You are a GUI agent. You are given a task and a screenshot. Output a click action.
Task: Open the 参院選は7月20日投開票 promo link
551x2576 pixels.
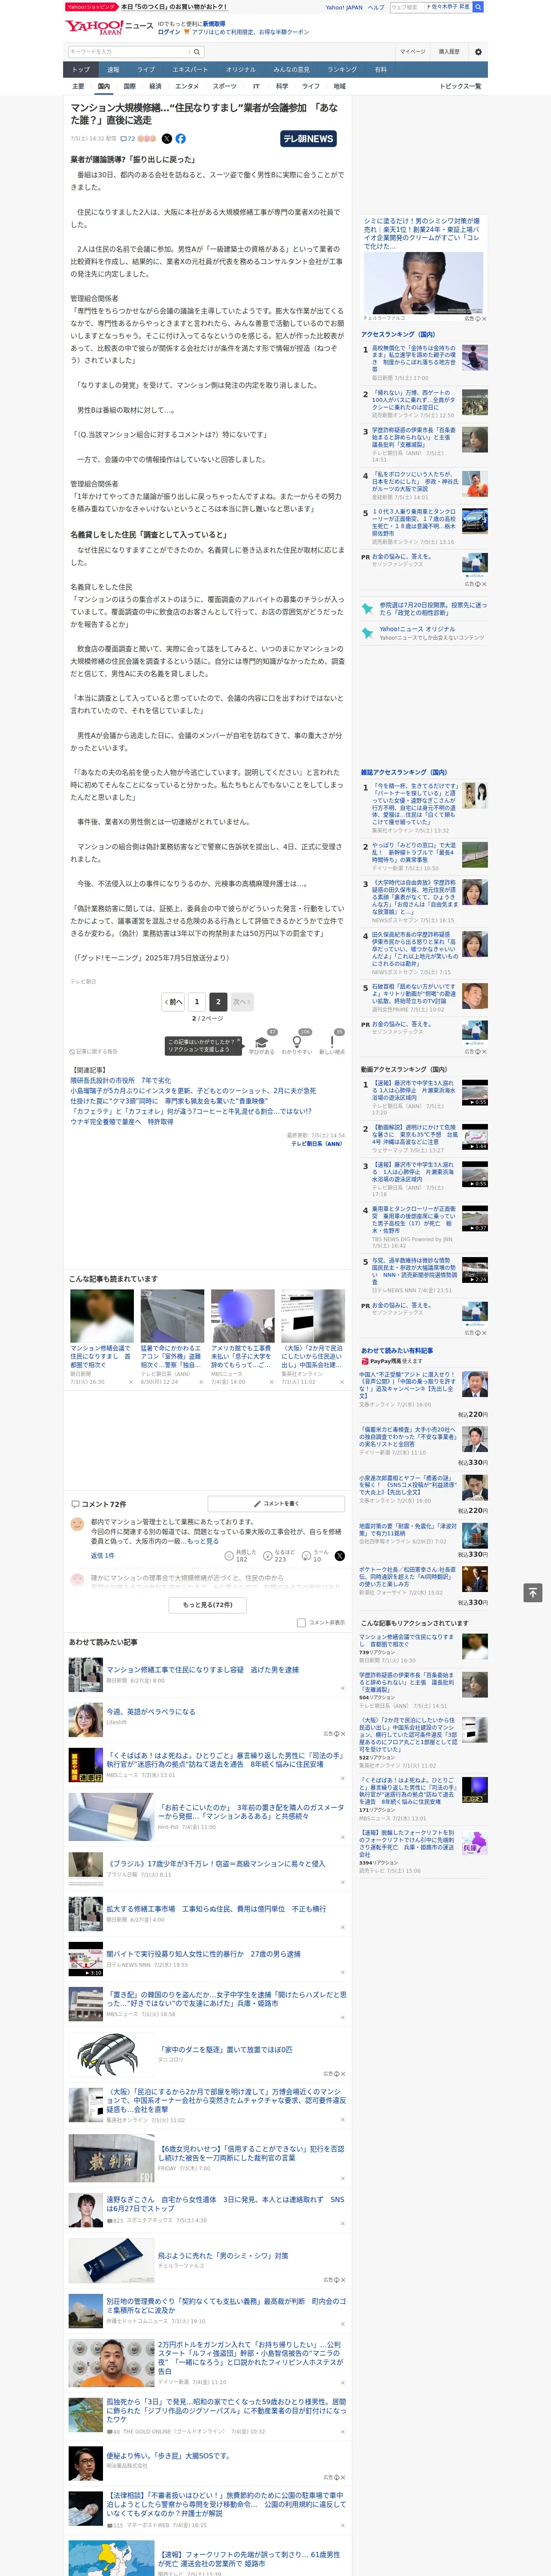click(433, 609)
